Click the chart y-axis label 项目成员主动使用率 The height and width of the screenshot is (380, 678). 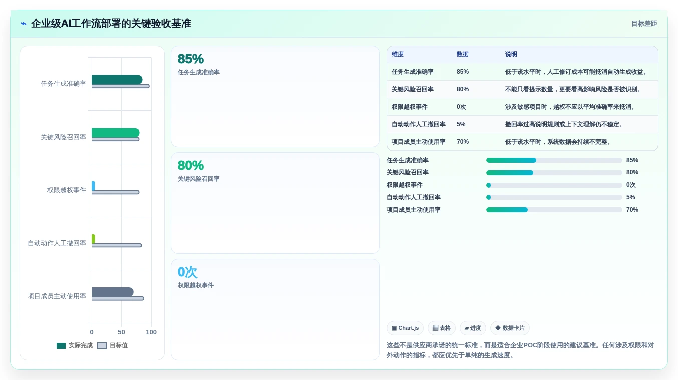57,296
